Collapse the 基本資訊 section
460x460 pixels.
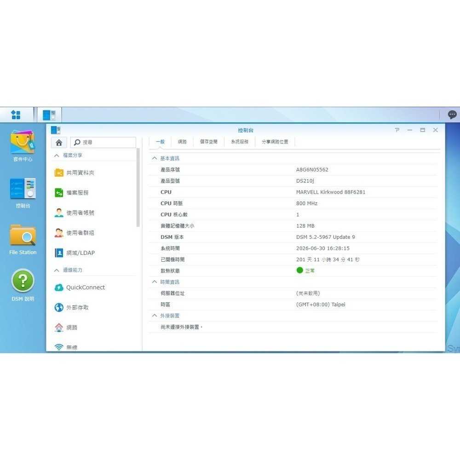click(154, 158)
